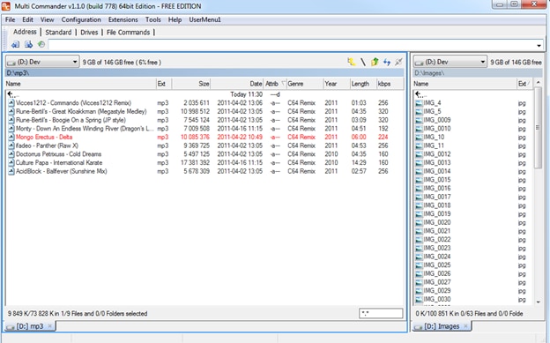550x343 pixels.
Task: Click image icon next to IMG_0020
Action: tap(419, 222)
